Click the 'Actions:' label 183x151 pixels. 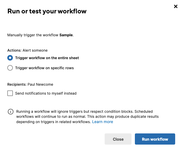[x=14, y=51]
